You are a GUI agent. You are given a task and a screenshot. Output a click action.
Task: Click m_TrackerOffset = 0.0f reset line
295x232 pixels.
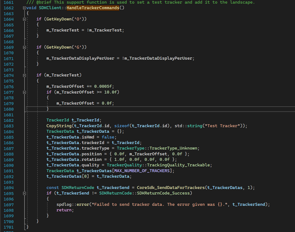click(x=85, y=103)
